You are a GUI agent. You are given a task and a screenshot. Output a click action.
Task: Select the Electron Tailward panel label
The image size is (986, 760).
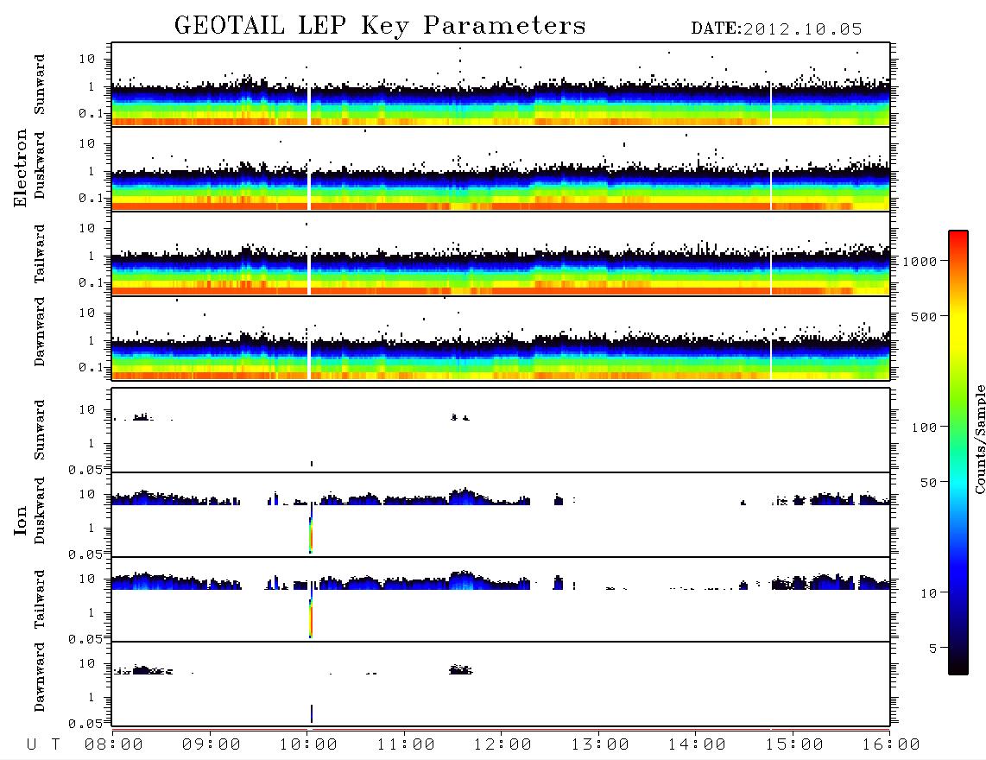[40, 254]
